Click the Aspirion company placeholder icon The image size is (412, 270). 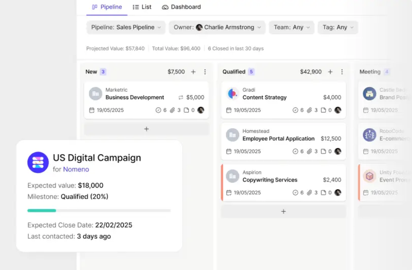233,176
